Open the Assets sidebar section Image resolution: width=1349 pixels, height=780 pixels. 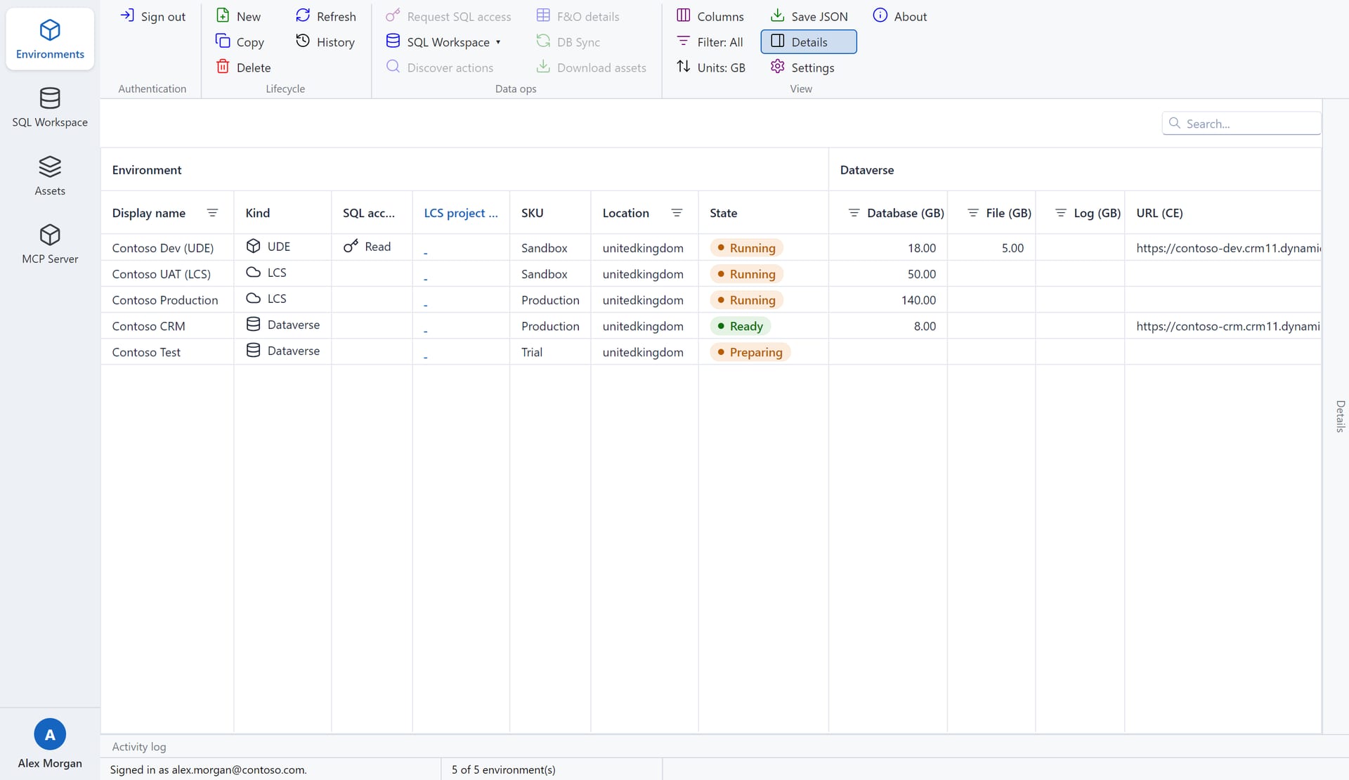50,176
